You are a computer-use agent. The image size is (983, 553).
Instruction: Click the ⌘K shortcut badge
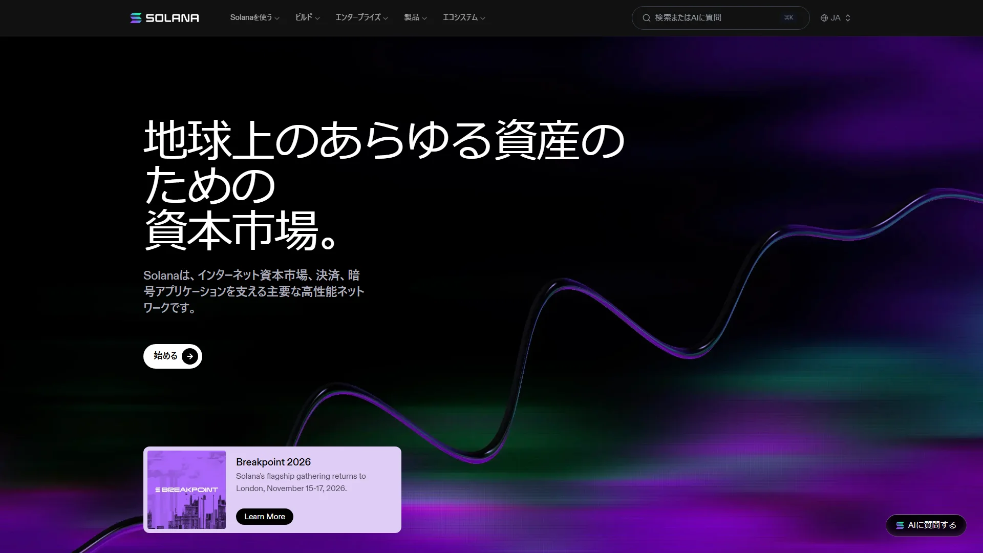[789, 18]
